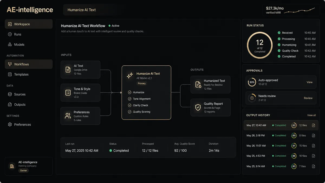Open the document icon for 10 files row
325x183 pixels.
[x=313, y=156]
